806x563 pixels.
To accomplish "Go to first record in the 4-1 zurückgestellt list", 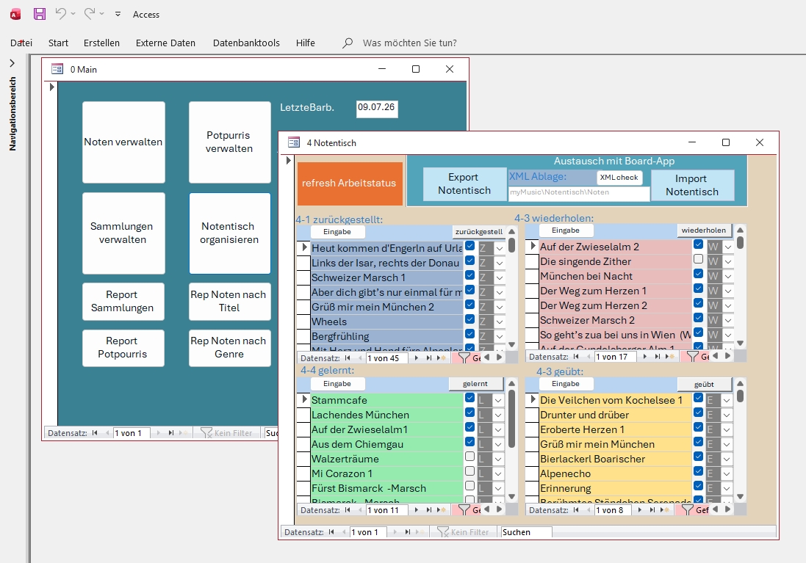I will (x=348, y=358).
